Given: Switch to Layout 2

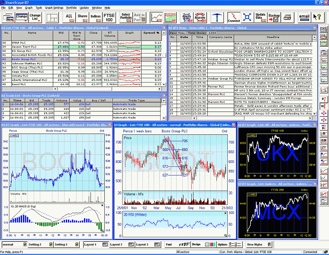Looking at the screenshot, I should (122, 244).
